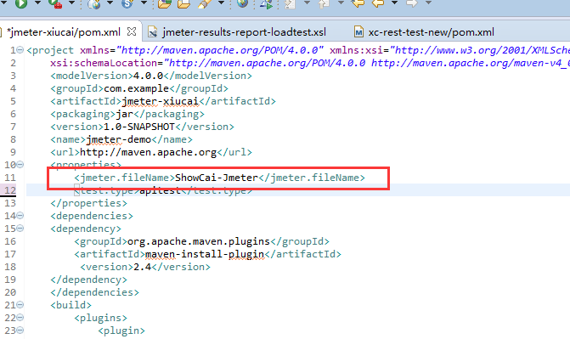Screen dimensions: 570x339
Task: Click the url value http://maven.apache.org
Action: click(x=149, y=152)
